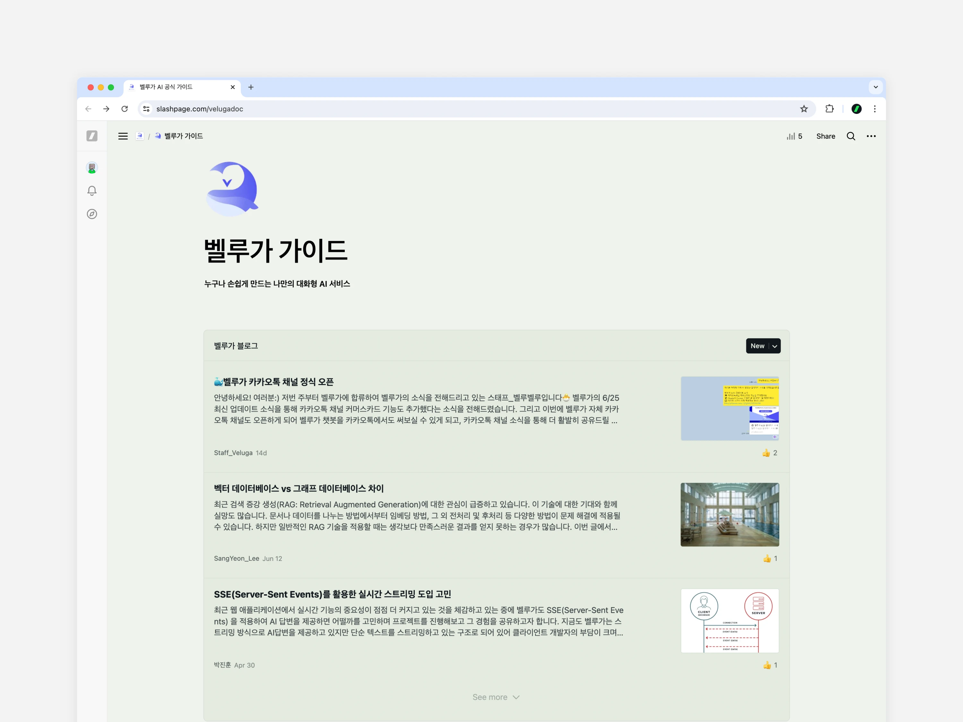Viewport: 963px width, 722px height.
Task: Open notifications bell icon
Action: 92,191
